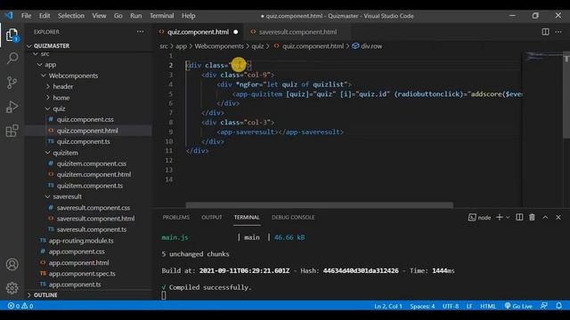The height and width of the screenshot is (320, 570).
Task: Open quiz.component.css in explorer
Action: click(85, 119)
